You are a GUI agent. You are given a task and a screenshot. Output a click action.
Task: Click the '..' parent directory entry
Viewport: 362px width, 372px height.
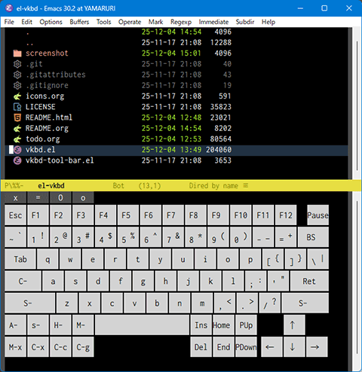pyautogui.click(x=30, y=43)
